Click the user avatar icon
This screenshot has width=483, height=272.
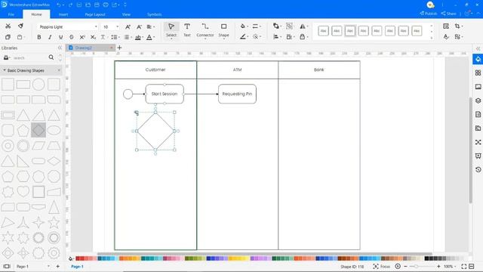click(430, 5)
